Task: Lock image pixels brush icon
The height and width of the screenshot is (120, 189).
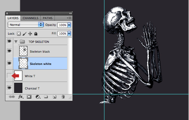Action: (x=25, y=34)
